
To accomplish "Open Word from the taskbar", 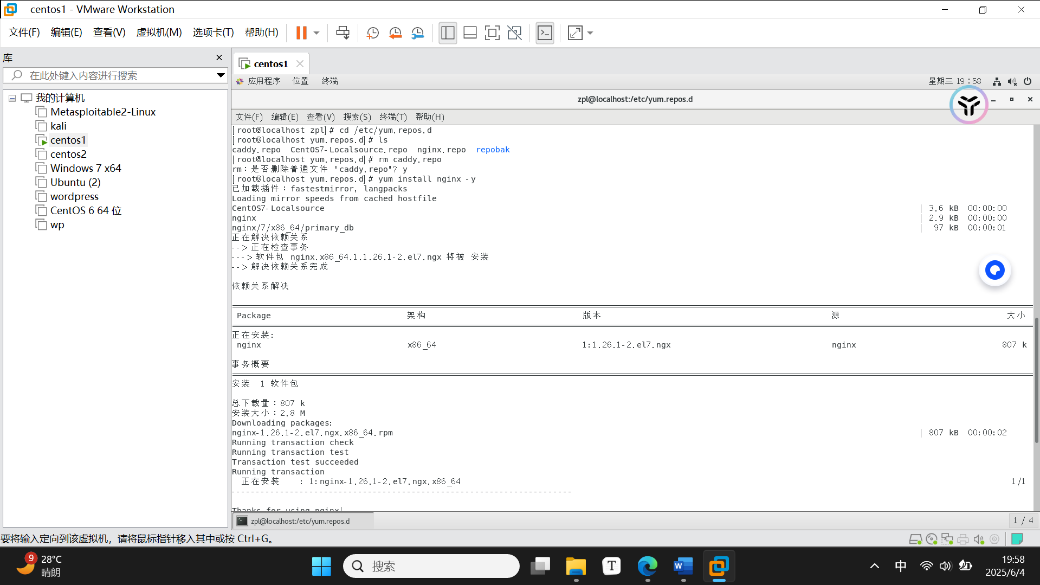I will tap(683, 566).
